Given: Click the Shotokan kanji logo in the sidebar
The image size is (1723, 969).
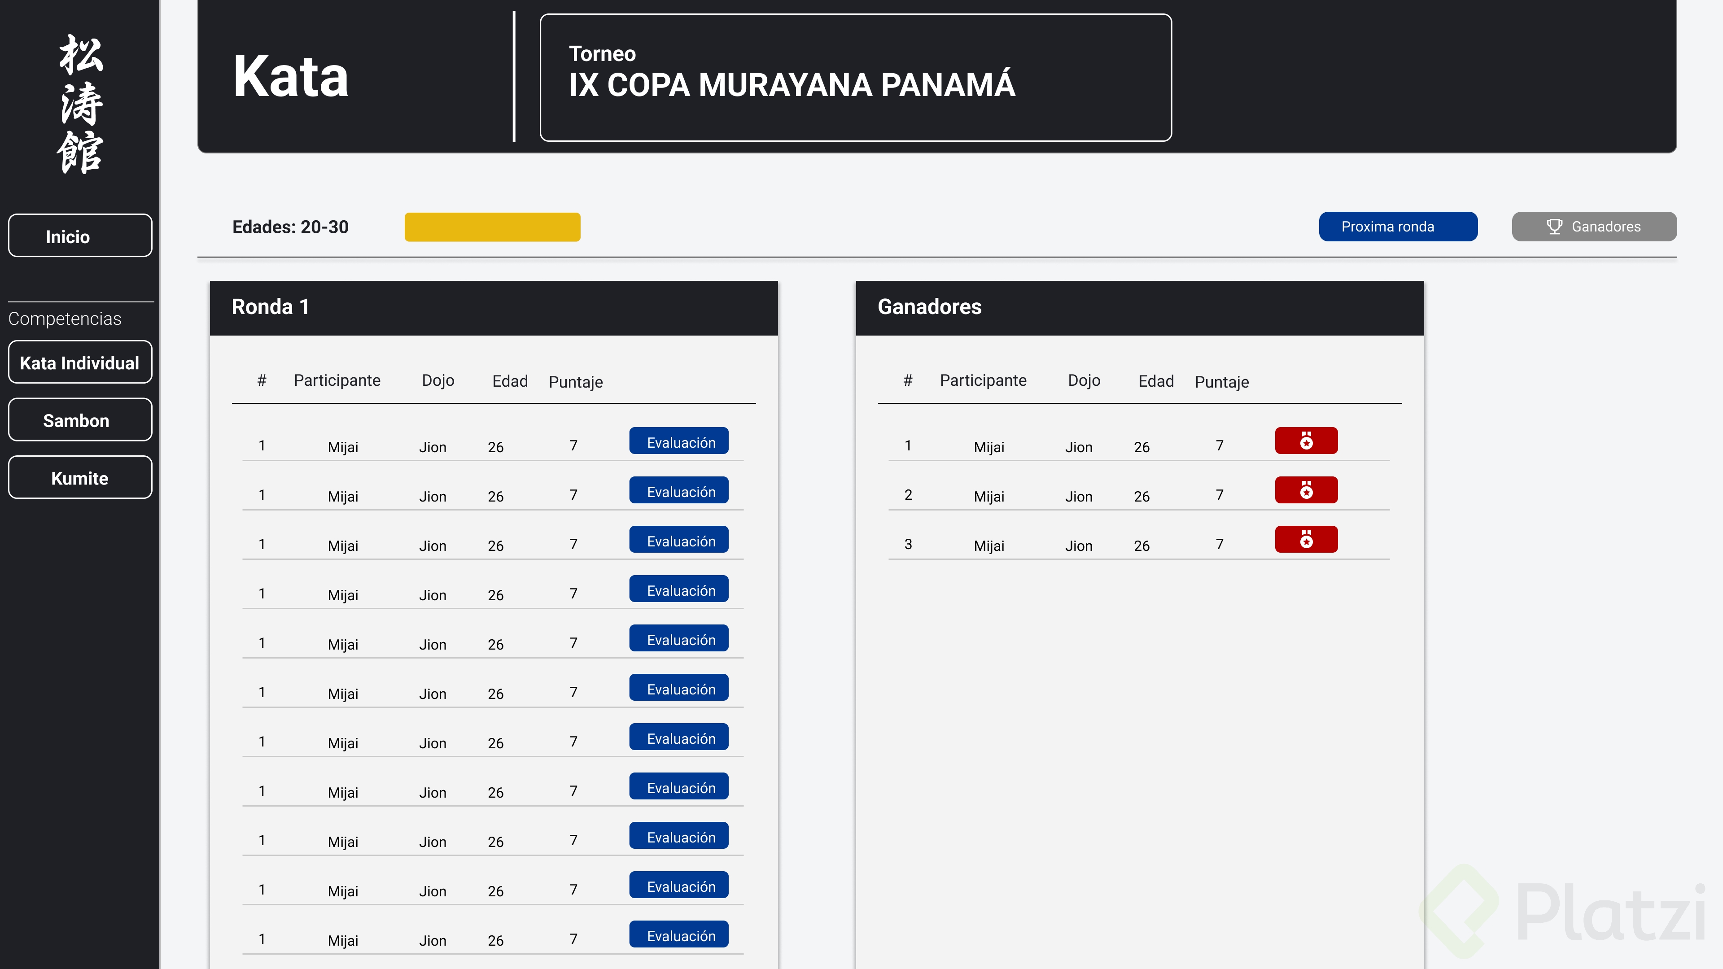Looking at the screenshot, I should (80, 104).
